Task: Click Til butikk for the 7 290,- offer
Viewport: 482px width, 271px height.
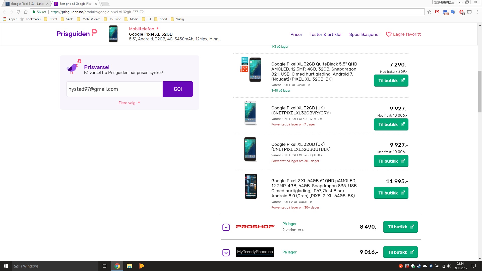Action: coord(391,81)
